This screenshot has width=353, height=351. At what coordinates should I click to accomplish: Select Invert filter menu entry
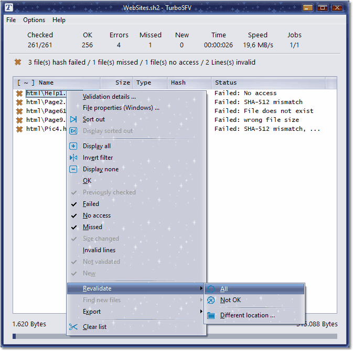click(136, 158)
